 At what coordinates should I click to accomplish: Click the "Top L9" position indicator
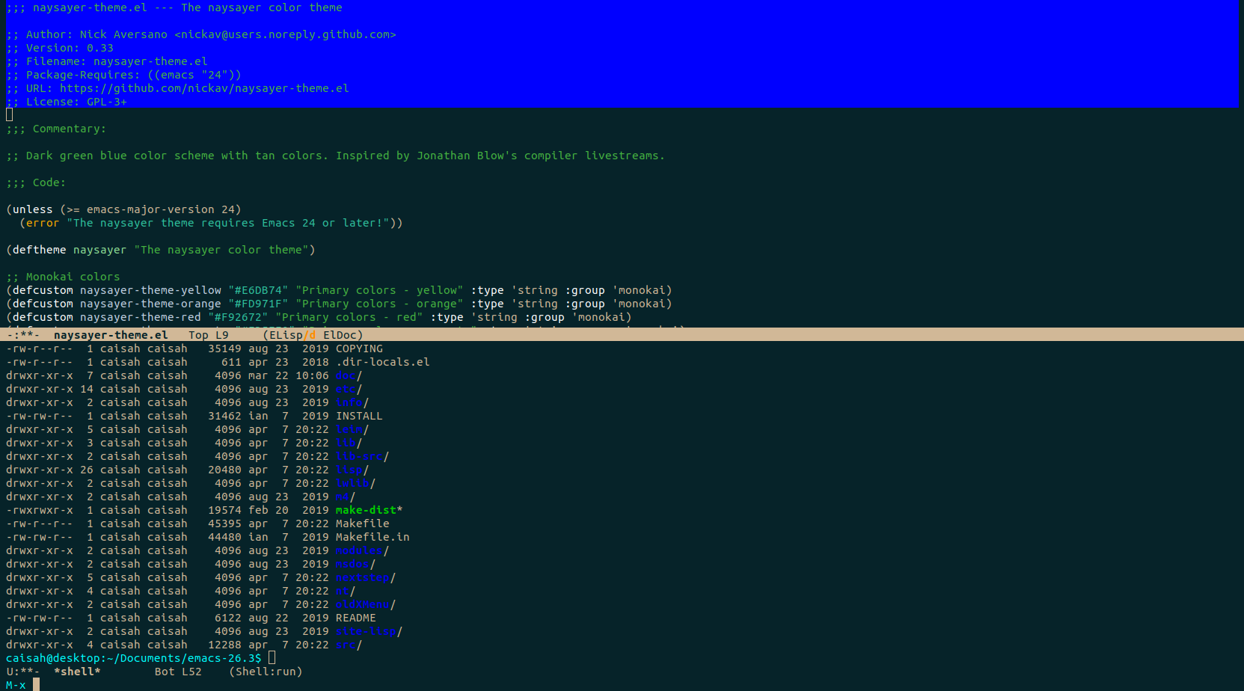tap(209, 335)
